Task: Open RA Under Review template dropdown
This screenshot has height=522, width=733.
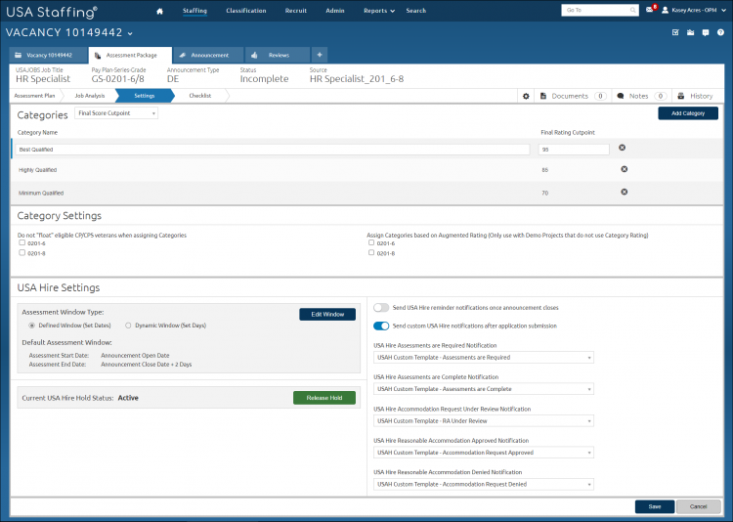Action: [x=484, y=421]
